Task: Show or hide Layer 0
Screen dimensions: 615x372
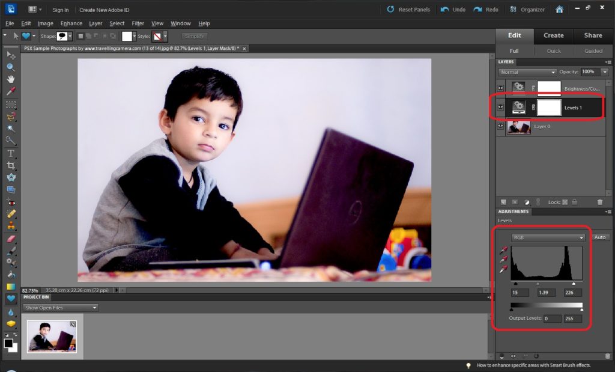Action: (x=500, y=126)
